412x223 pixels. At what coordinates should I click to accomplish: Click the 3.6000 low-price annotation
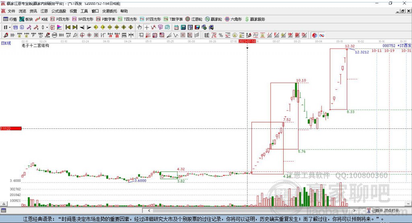[x=140, y=181]
